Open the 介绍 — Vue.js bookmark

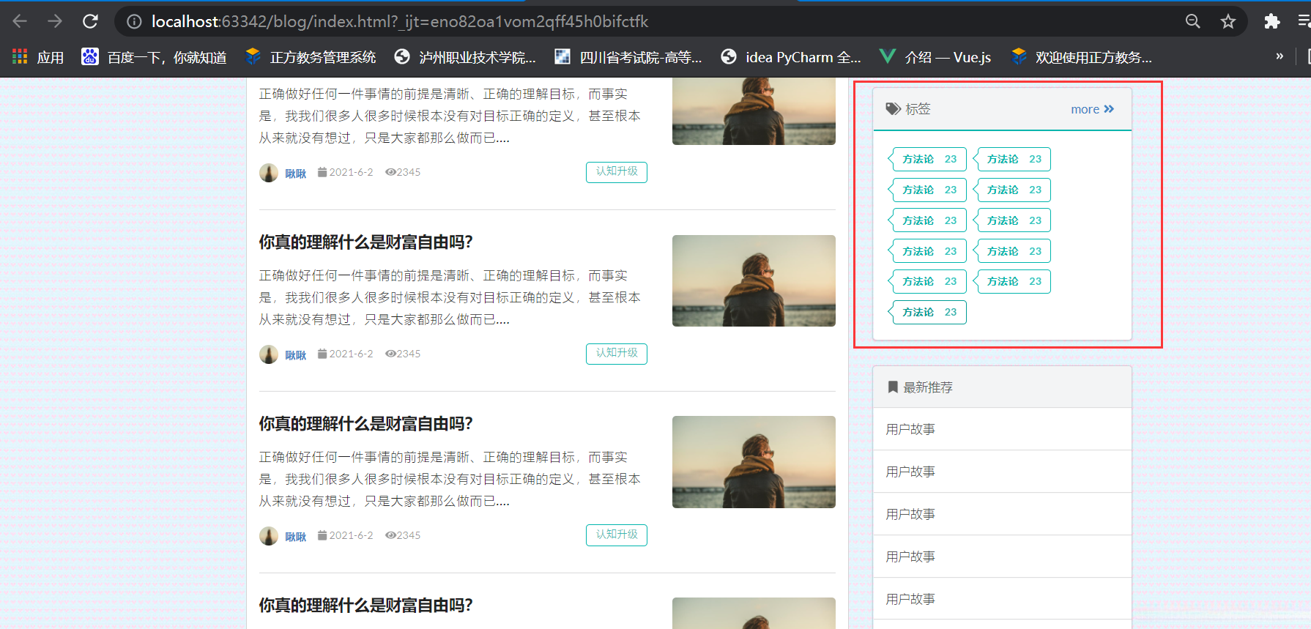(935, 57)
